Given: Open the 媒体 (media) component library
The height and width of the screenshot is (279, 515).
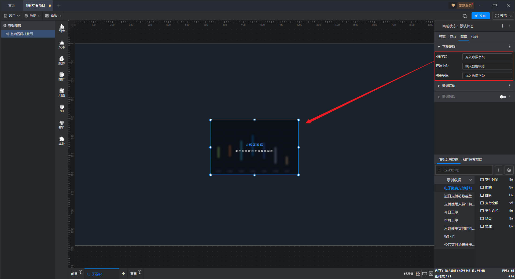Looking at the screenshot, I should coord(62,60).
